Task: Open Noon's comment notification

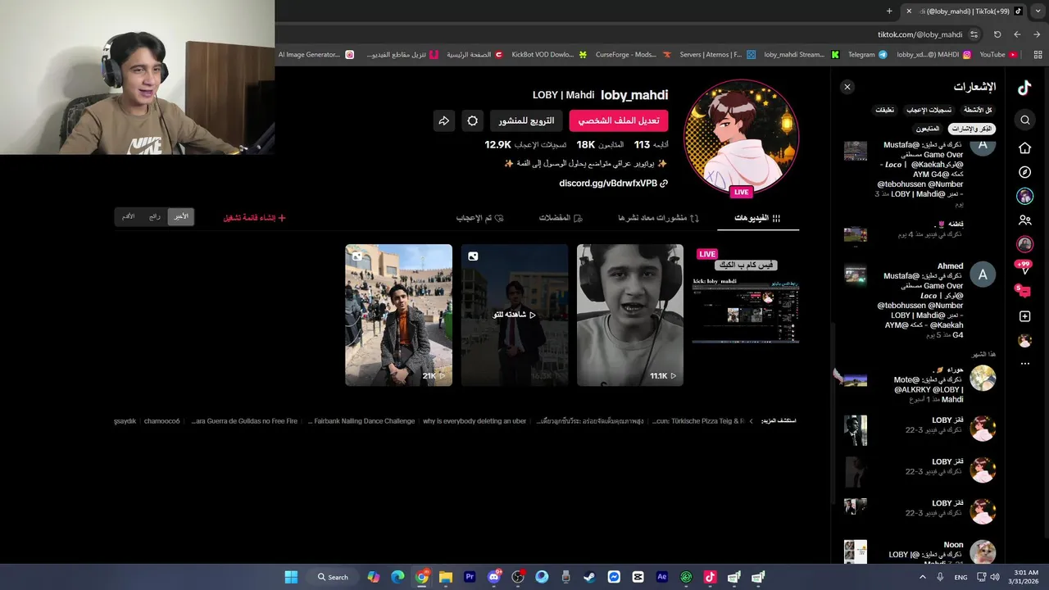Action: (x=920, y=552)
